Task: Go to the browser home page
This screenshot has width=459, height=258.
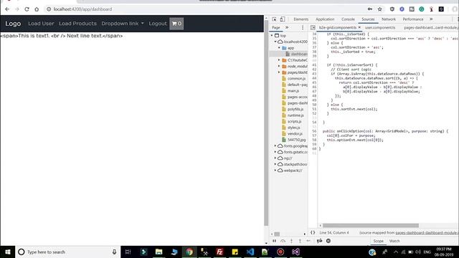Action: tap(37, 9)
